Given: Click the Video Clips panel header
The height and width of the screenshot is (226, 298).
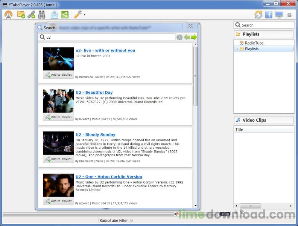Looking at the screenshot, I should tap(264, 120).
